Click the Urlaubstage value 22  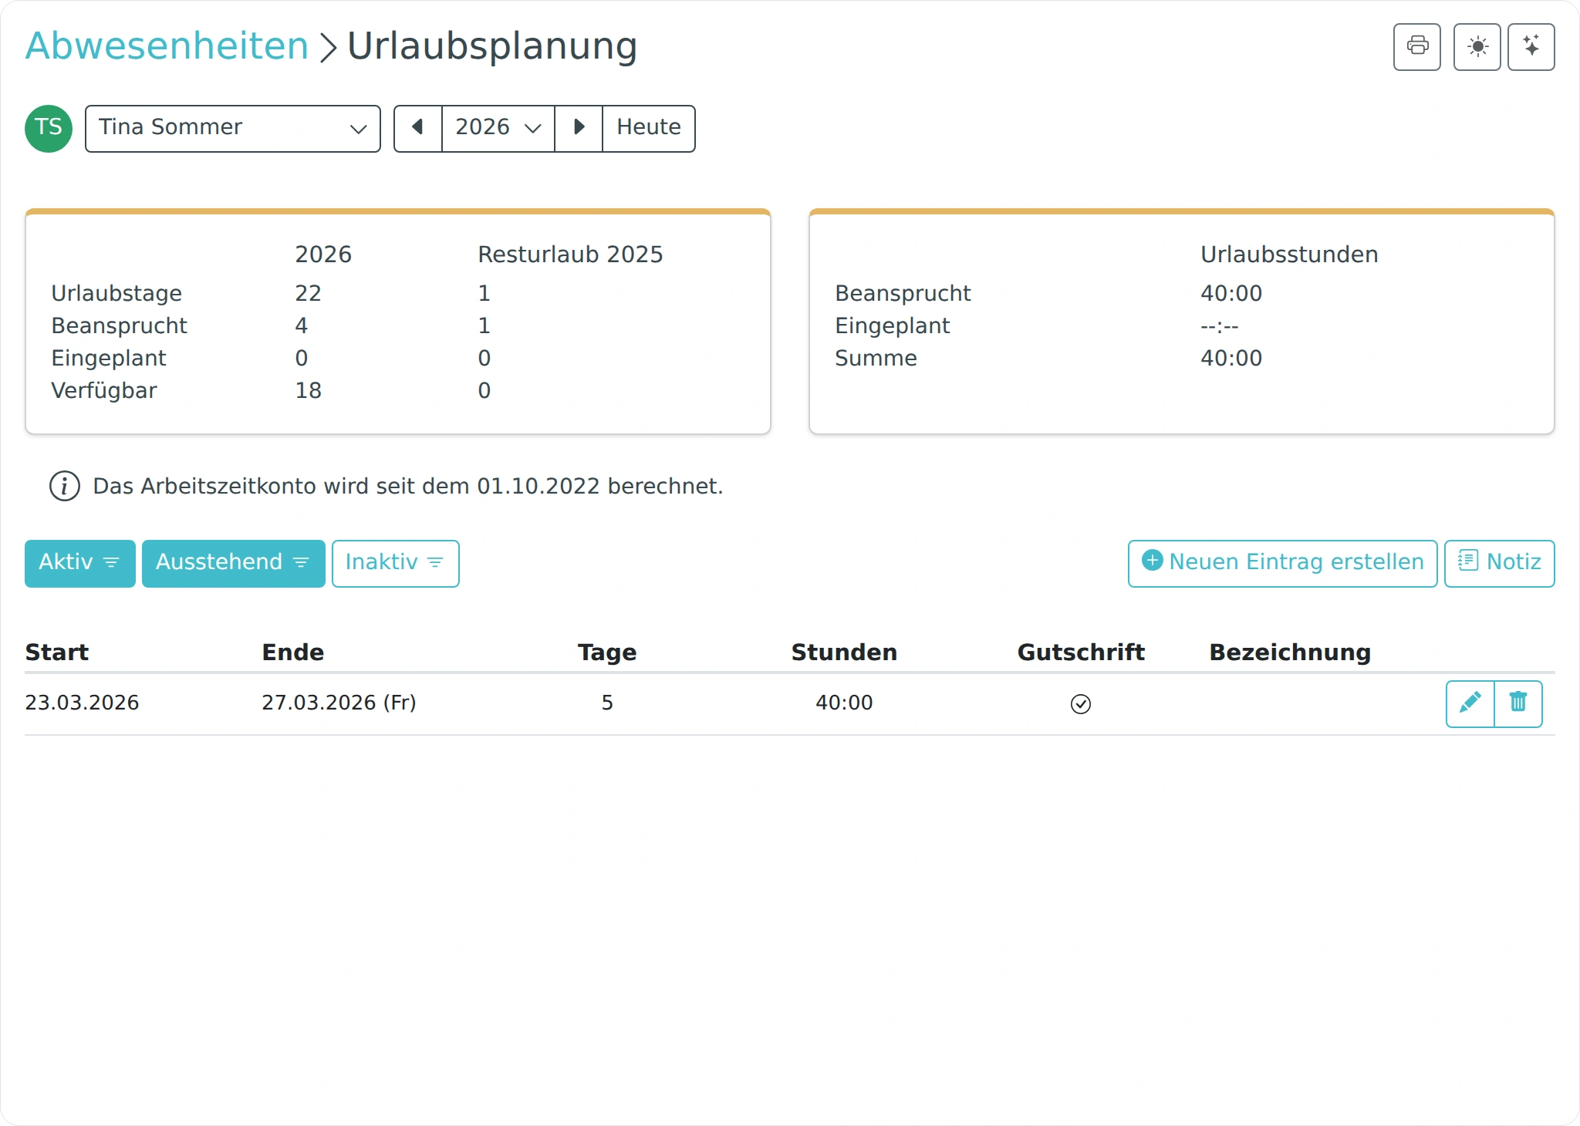click(308, 294)
